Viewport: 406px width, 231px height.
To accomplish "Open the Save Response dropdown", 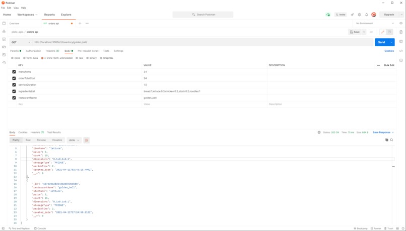I will pos(383,133).
